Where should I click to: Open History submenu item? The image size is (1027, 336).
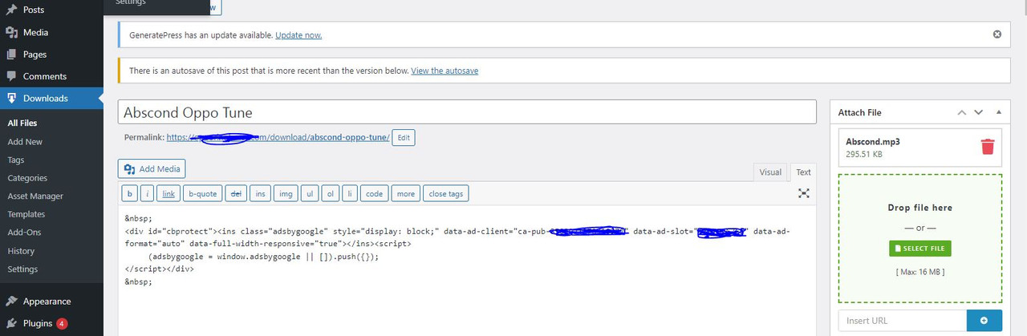tap(21, 251)
